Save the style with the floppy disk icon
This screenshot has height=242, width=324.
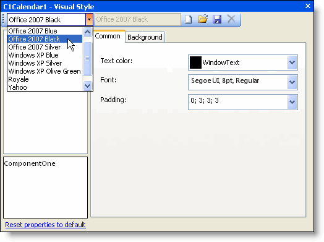point(217,19)
